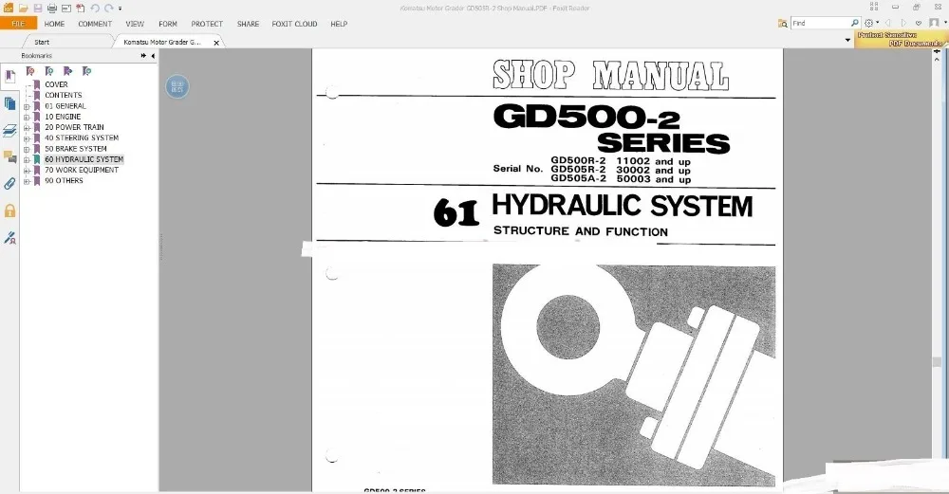This screenshot has width=949, height=494.
Task: Expand the 60 HYDRAULIC SYSTEM bookmark node
Action: [x=27, y=160]
